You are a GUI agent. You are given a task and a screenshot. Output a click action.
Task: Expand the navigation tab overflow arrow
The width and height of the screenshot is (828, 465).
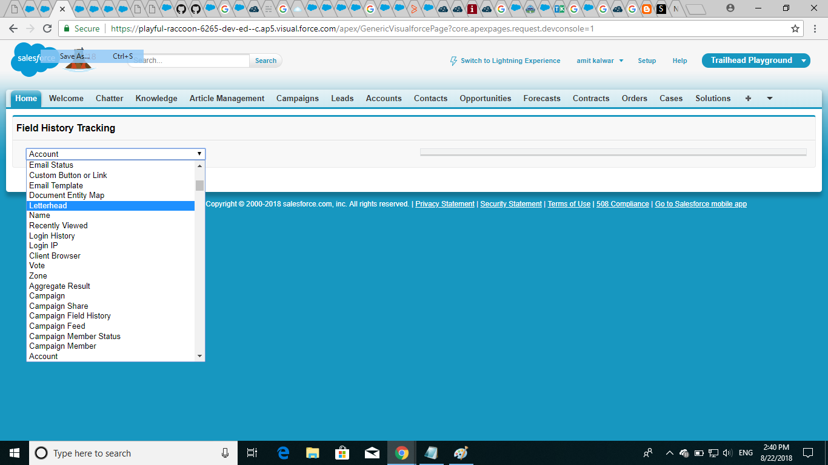click(x=770, y=98)
